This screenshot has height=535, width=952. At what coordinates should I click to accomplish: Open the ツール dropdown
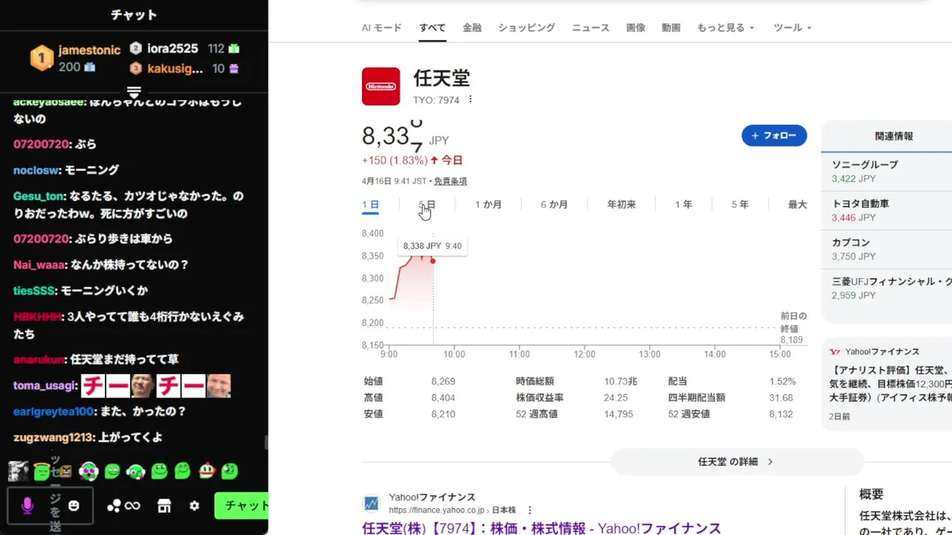(x=792, y=27)
